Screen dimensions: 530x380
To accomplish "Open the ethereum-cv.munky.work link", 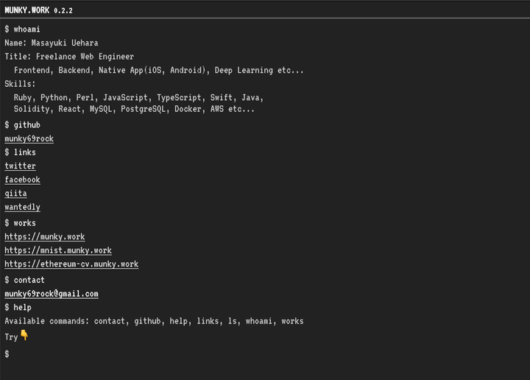I will (x=71, y=264).
